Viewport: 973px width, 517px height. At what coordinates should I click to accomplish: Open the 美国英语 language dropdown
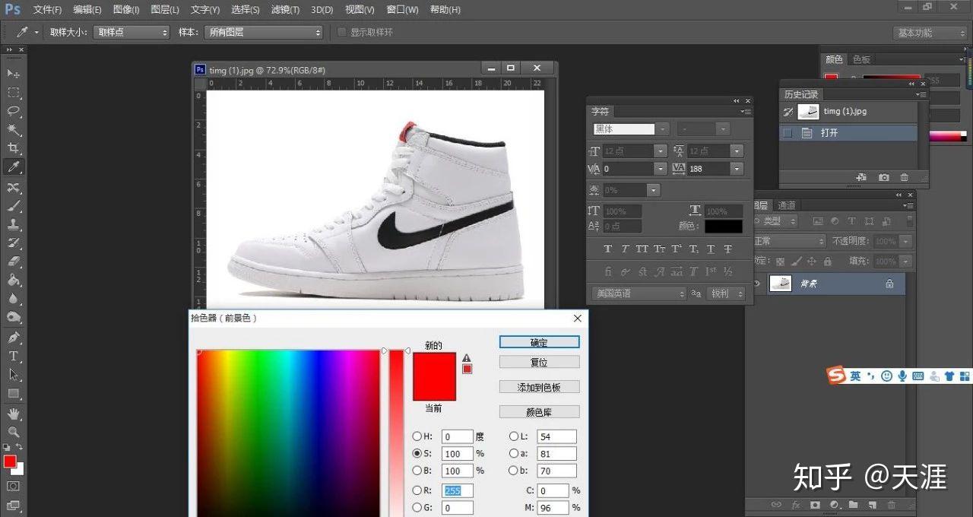pos(639,293)
